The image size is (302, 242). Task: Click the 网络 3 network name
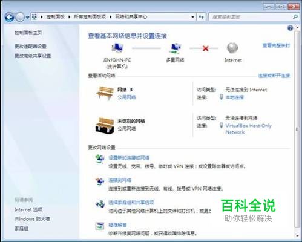click(x=125, y=90)
